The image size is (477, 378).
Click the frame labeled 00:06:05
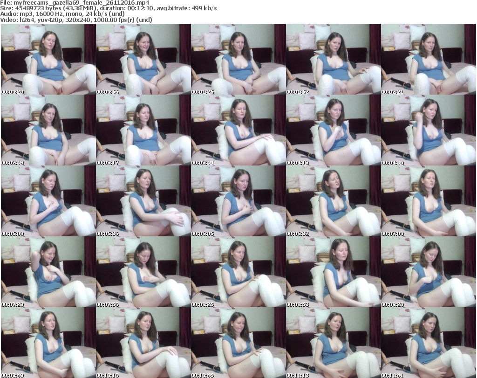tap(238, 201)
